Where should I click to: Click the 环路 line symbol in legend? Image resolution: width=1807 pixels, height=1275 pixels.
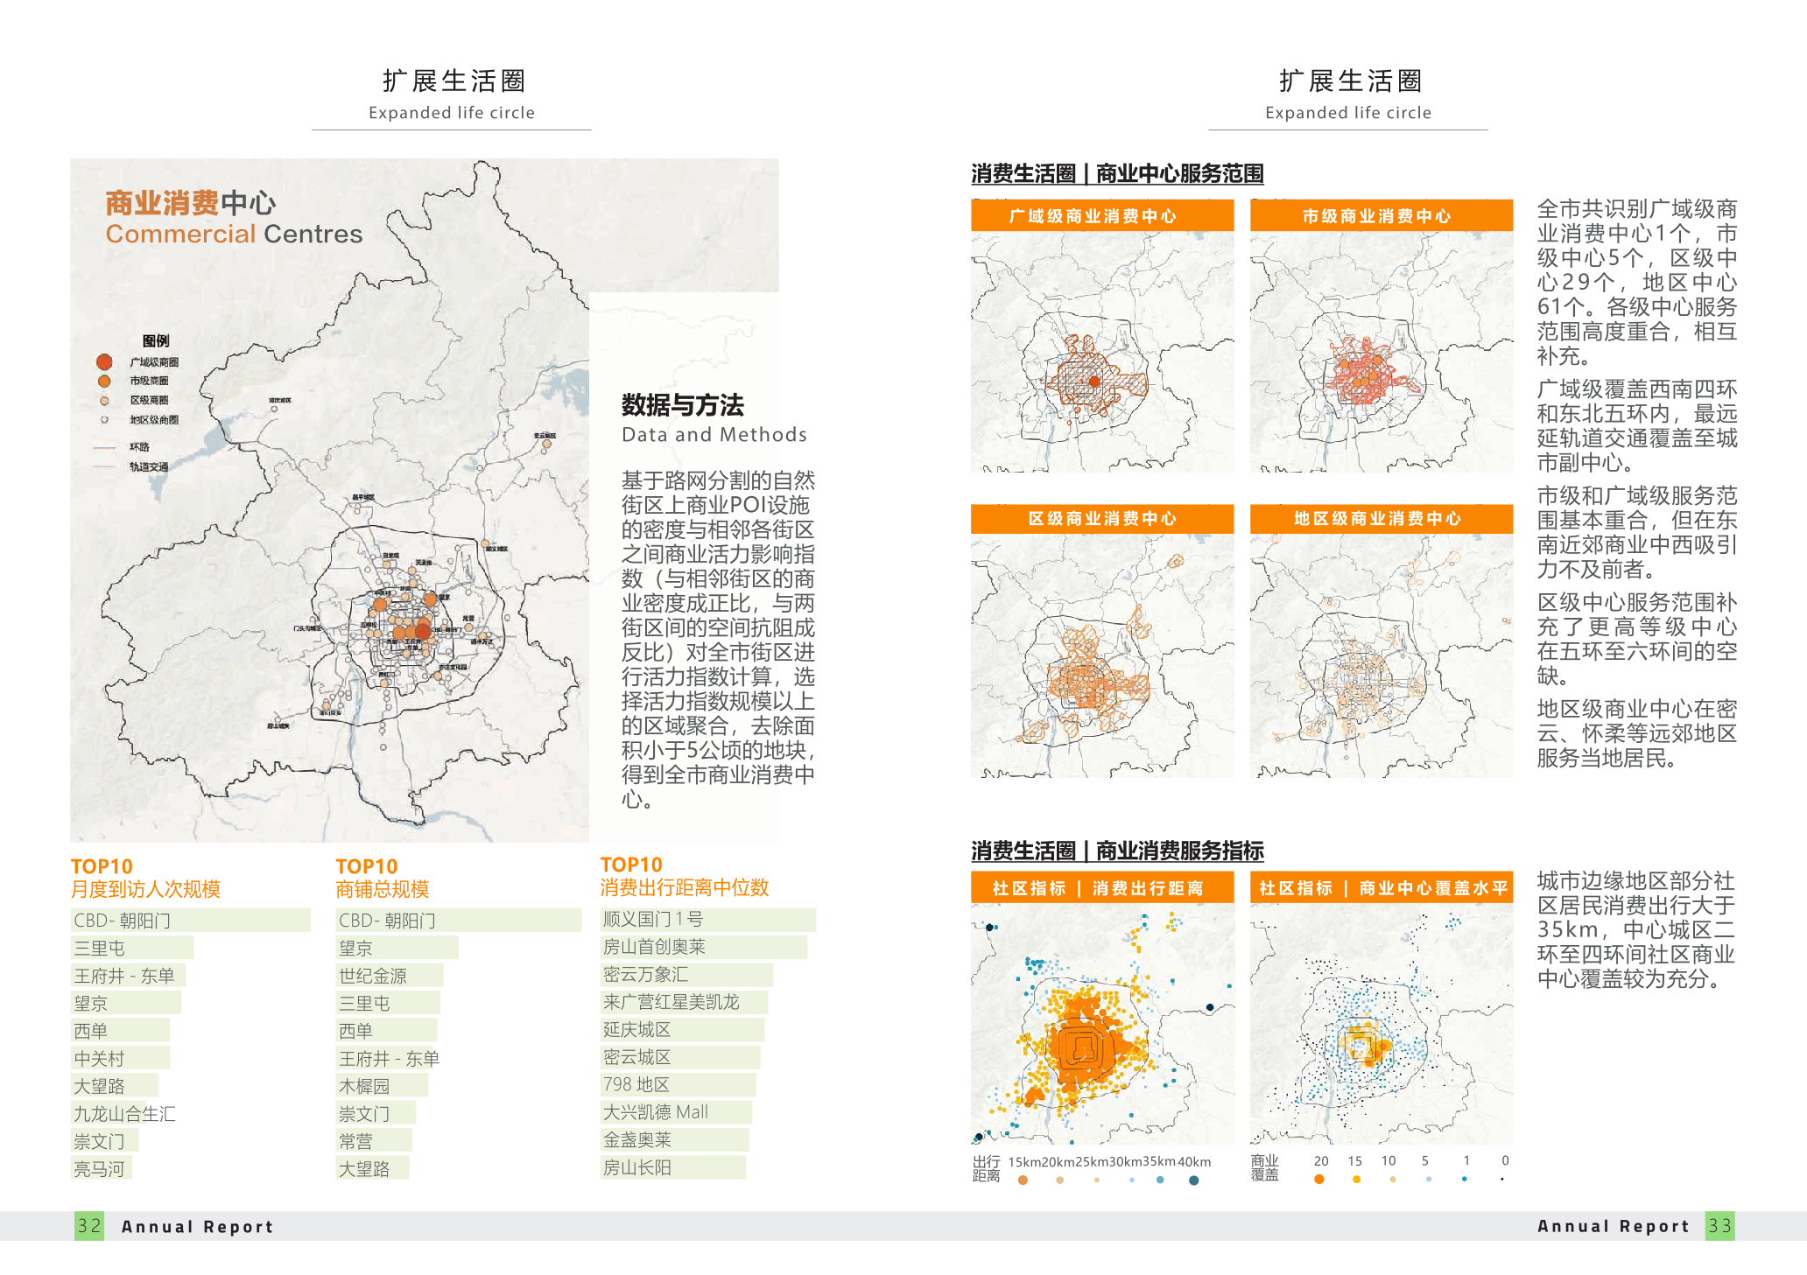pos(105,447)
